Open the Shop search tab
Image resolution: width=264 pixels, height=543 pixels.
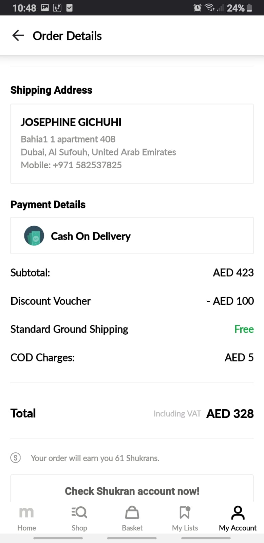(x=79, y=518)
